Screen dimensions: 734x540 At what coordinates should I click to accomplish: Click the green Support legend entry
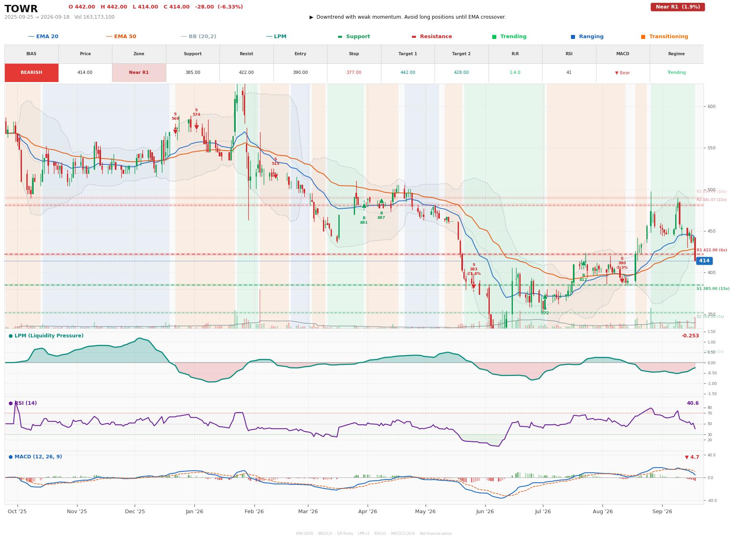(354, 37)
